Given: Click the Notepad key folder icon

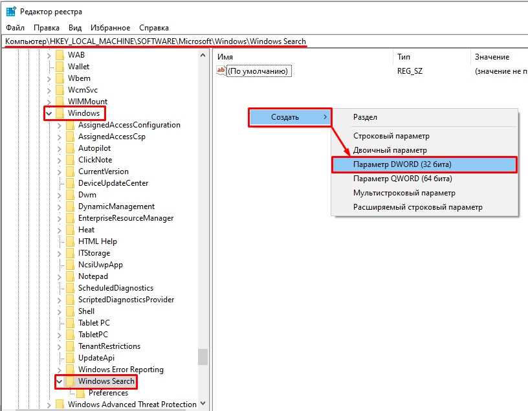Looking at the screenshot, I should (x=70, y=276).
